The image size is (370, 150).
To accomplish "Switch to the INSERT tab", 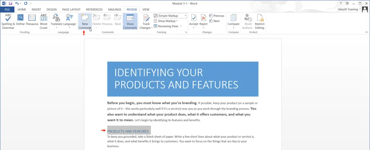I will 36,9.
